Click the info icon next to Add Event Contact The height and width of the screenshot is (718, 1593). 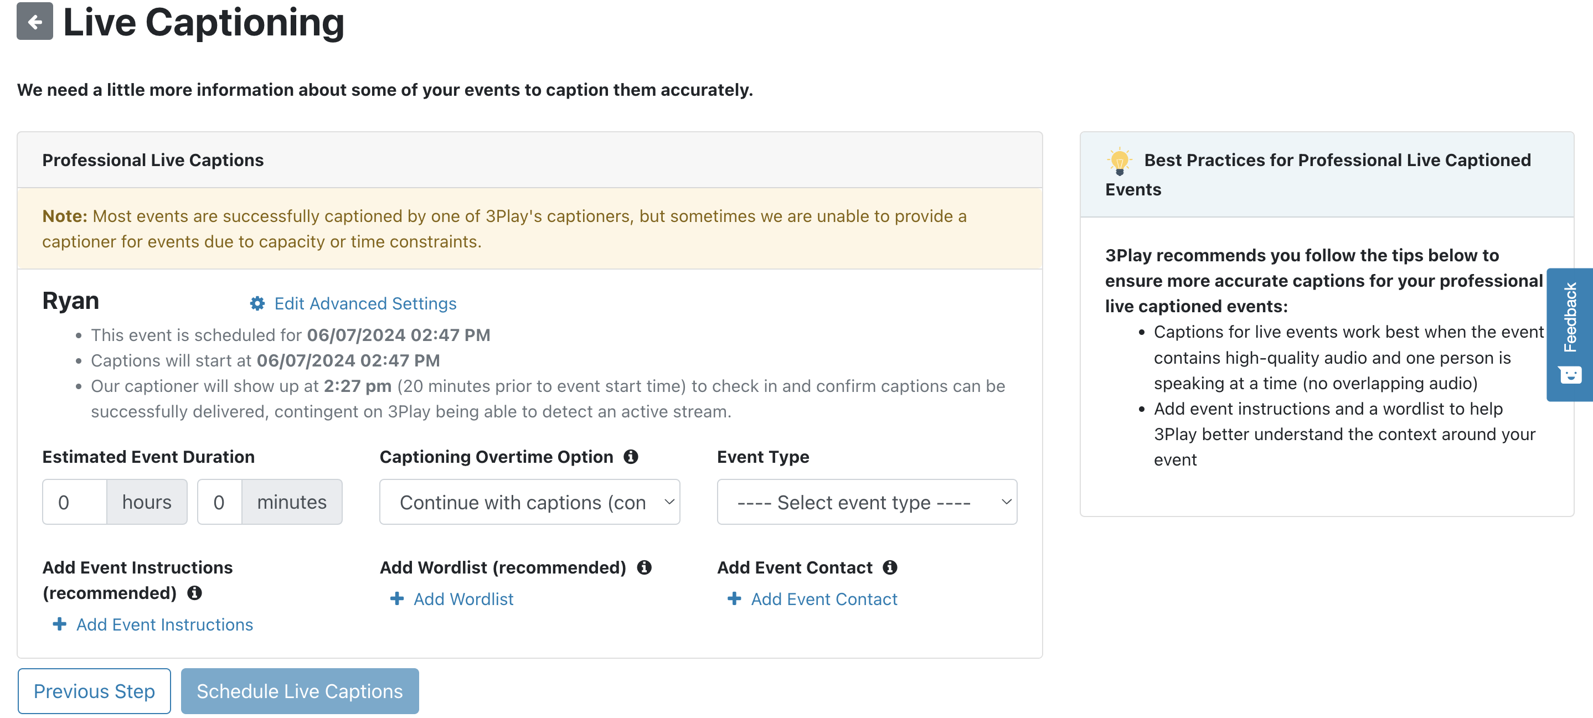[890, 567]
